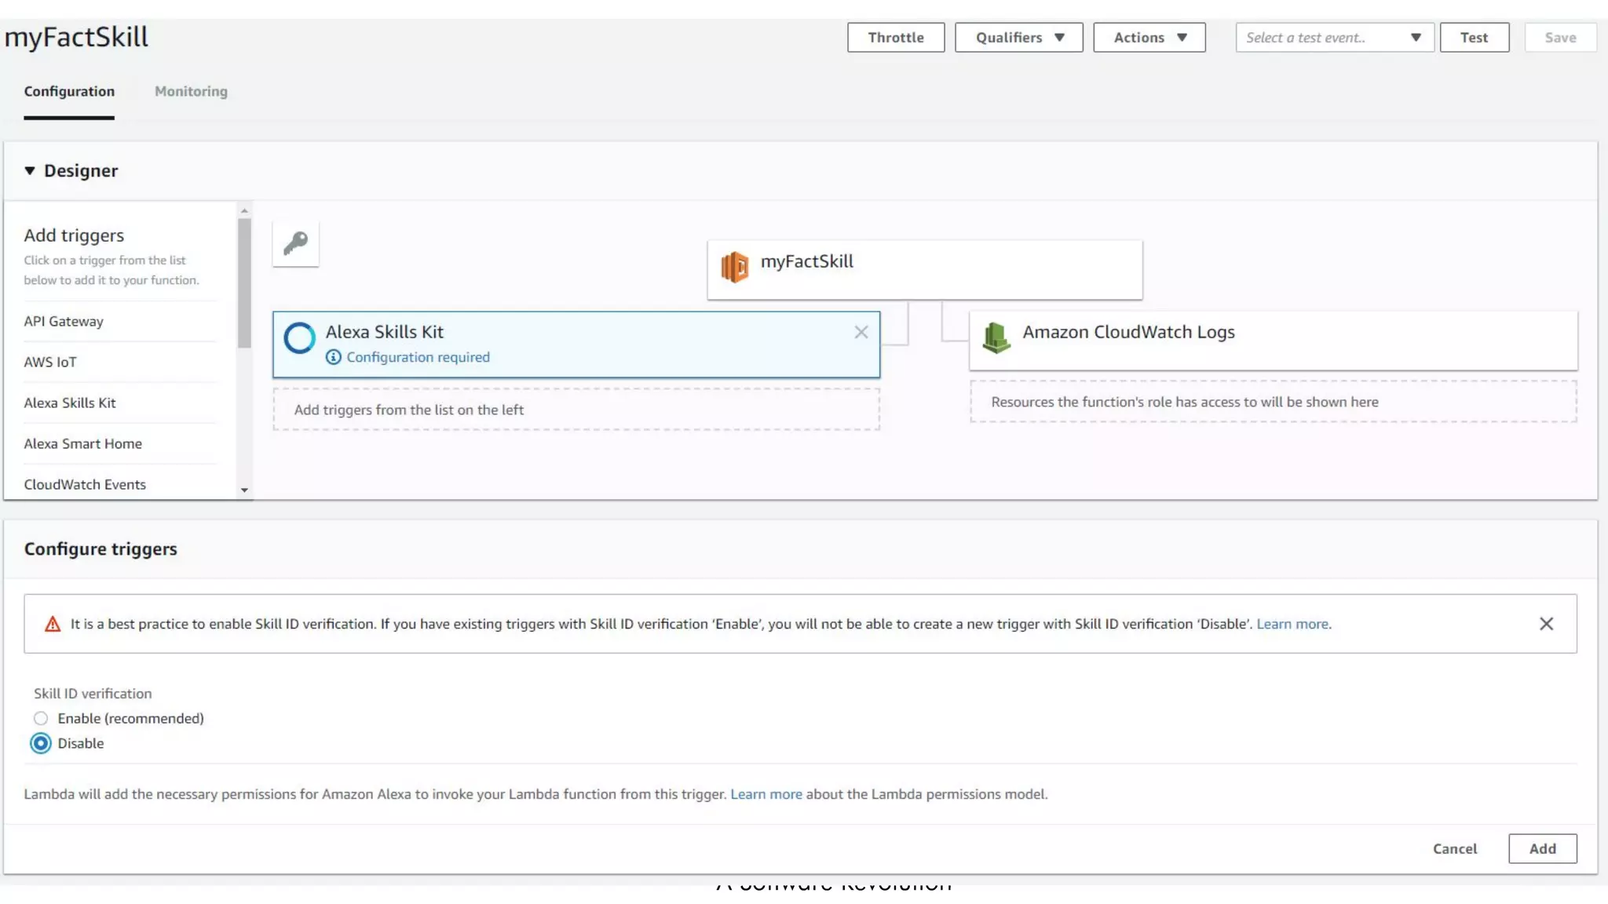This screenshot has height=904, width=1608.
Task: Click the Alexa Skills Kit ring icon
Action: pos(299,338)
